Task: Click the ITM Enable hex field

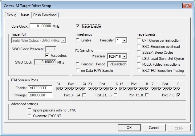Action: pos(40,88)
